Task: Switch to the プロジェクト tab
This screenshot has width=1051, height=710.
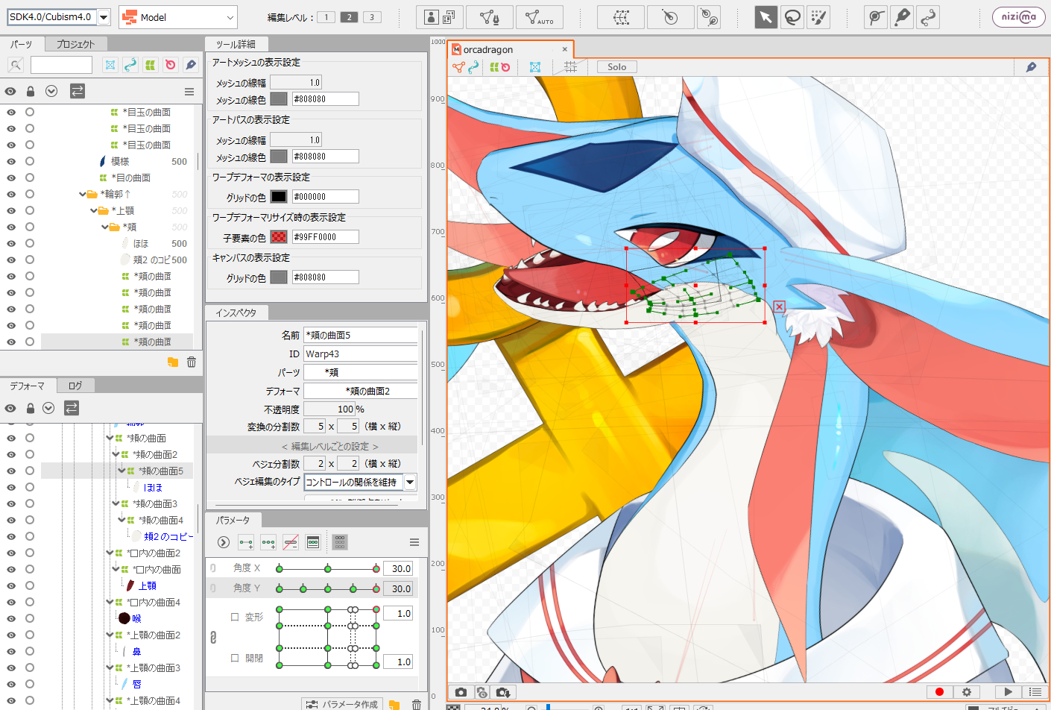Action: pyautogui.click(x=75, y=44)
